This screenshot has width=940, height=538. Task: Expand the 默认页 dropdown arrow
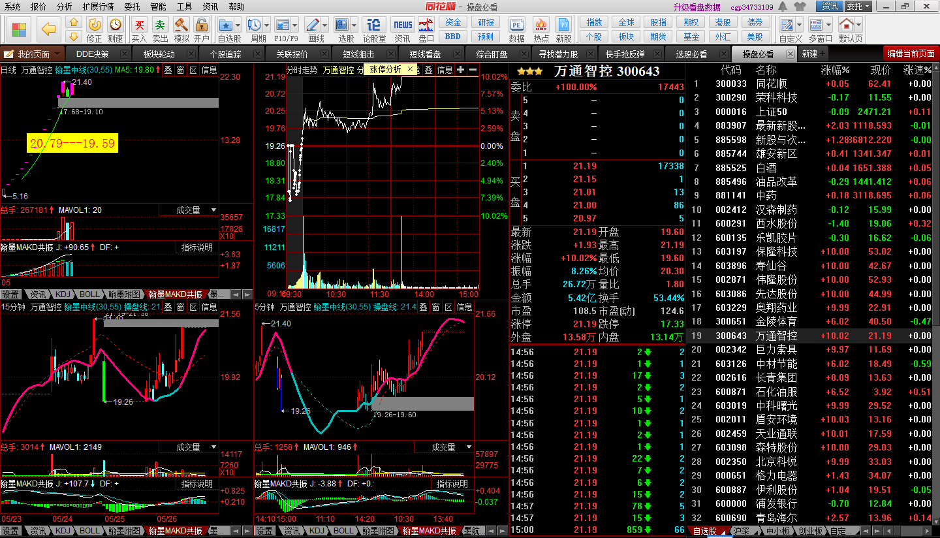(x=858, y=25)
